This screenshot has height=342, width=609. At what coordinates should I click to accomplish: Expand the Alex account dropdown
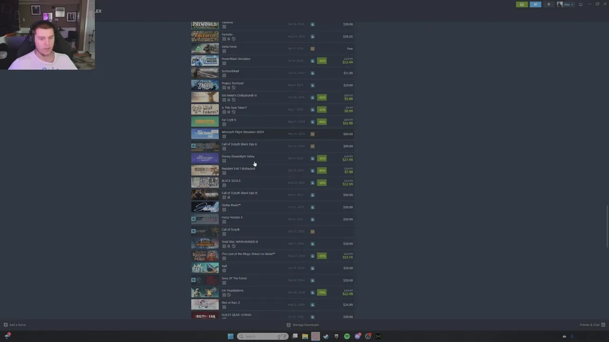tap(565, 4)
